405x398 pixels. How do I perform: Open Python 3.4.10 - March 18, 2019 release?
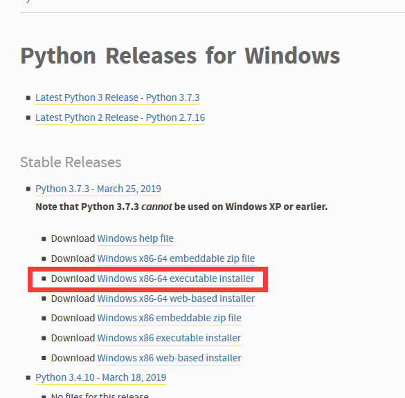[101, 378]
